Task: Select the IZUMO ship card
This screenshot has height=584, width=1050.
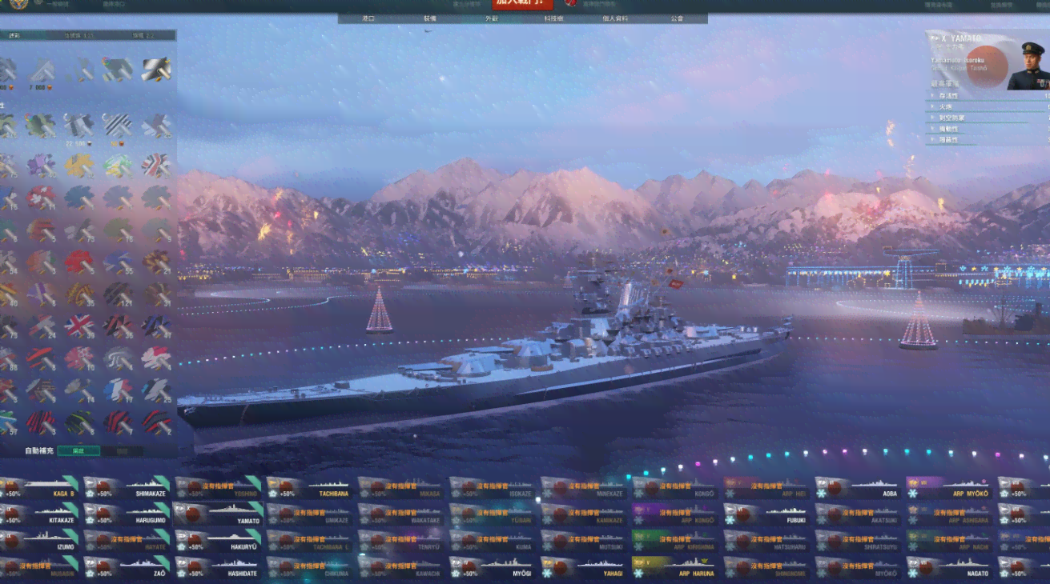Action: point(38,541)
